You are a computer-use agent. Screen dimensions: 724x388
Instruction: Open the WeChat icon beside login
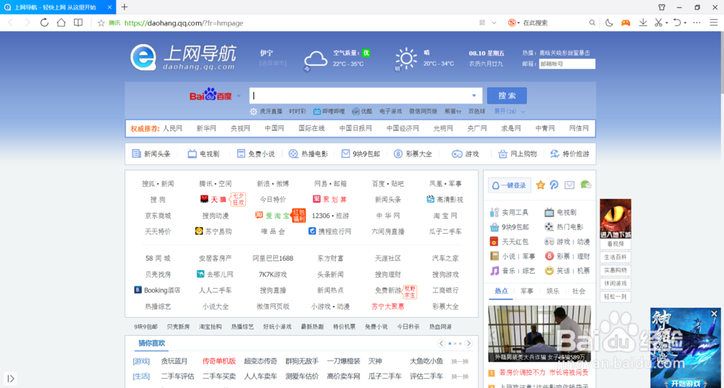(586, 185)
